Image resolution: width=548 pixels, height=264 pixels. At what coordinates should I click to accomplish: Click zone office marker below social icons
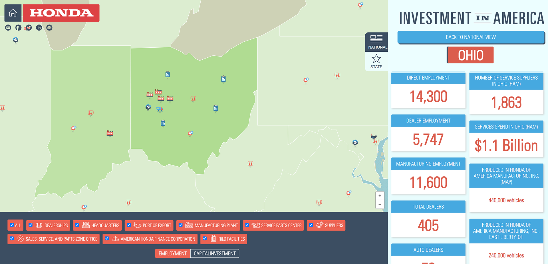click(x=16, y=40)
